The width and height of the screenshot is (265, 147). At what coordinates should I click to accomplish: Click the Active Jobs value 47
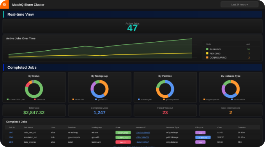(x=132, y=28)
